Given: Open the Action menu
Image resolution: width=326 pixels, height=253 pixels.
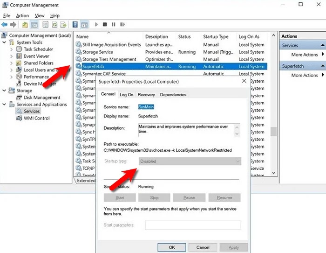Looking at the screenshot, I should click(22, 15).
